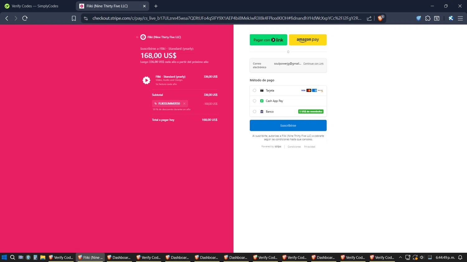Click the Total a pagar hoy label
This screenshot has height=262, width=467.
click(x=163, y=120)
